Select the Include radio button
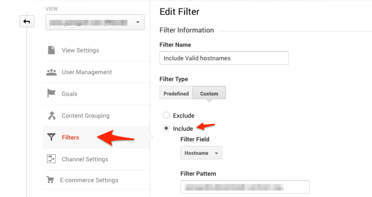Screen dimensions: 372x197 click(166, 128)
